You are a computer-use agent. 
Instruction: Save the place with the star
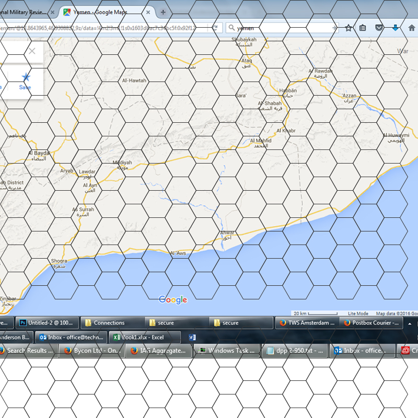tap(26, 81)
